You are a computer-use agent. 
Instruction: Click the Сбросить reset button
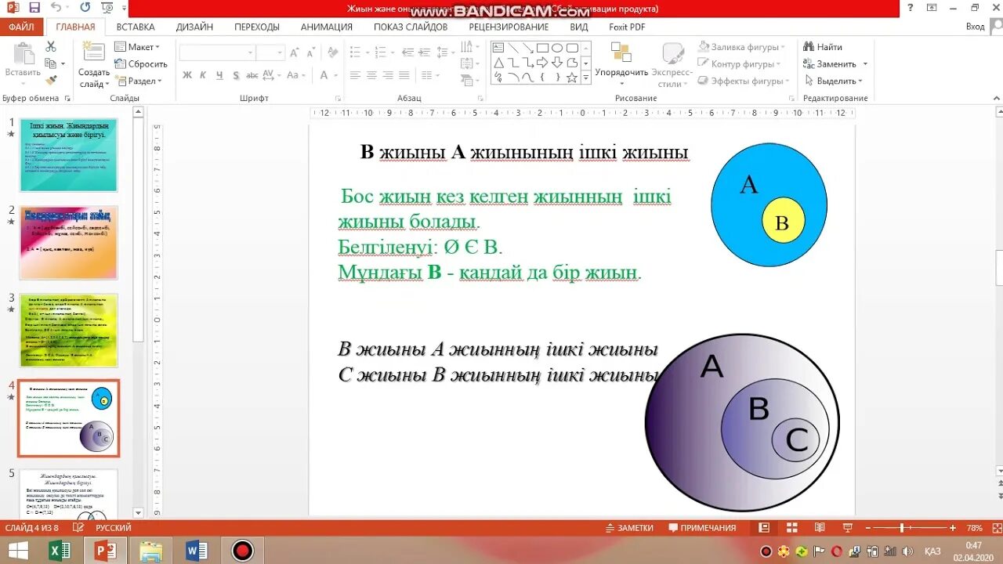(x=141, y=64)
